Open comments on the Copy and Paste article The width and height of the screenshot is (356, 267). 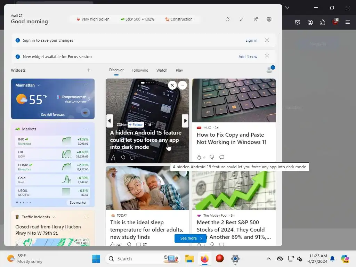click(x=222, y=157)
